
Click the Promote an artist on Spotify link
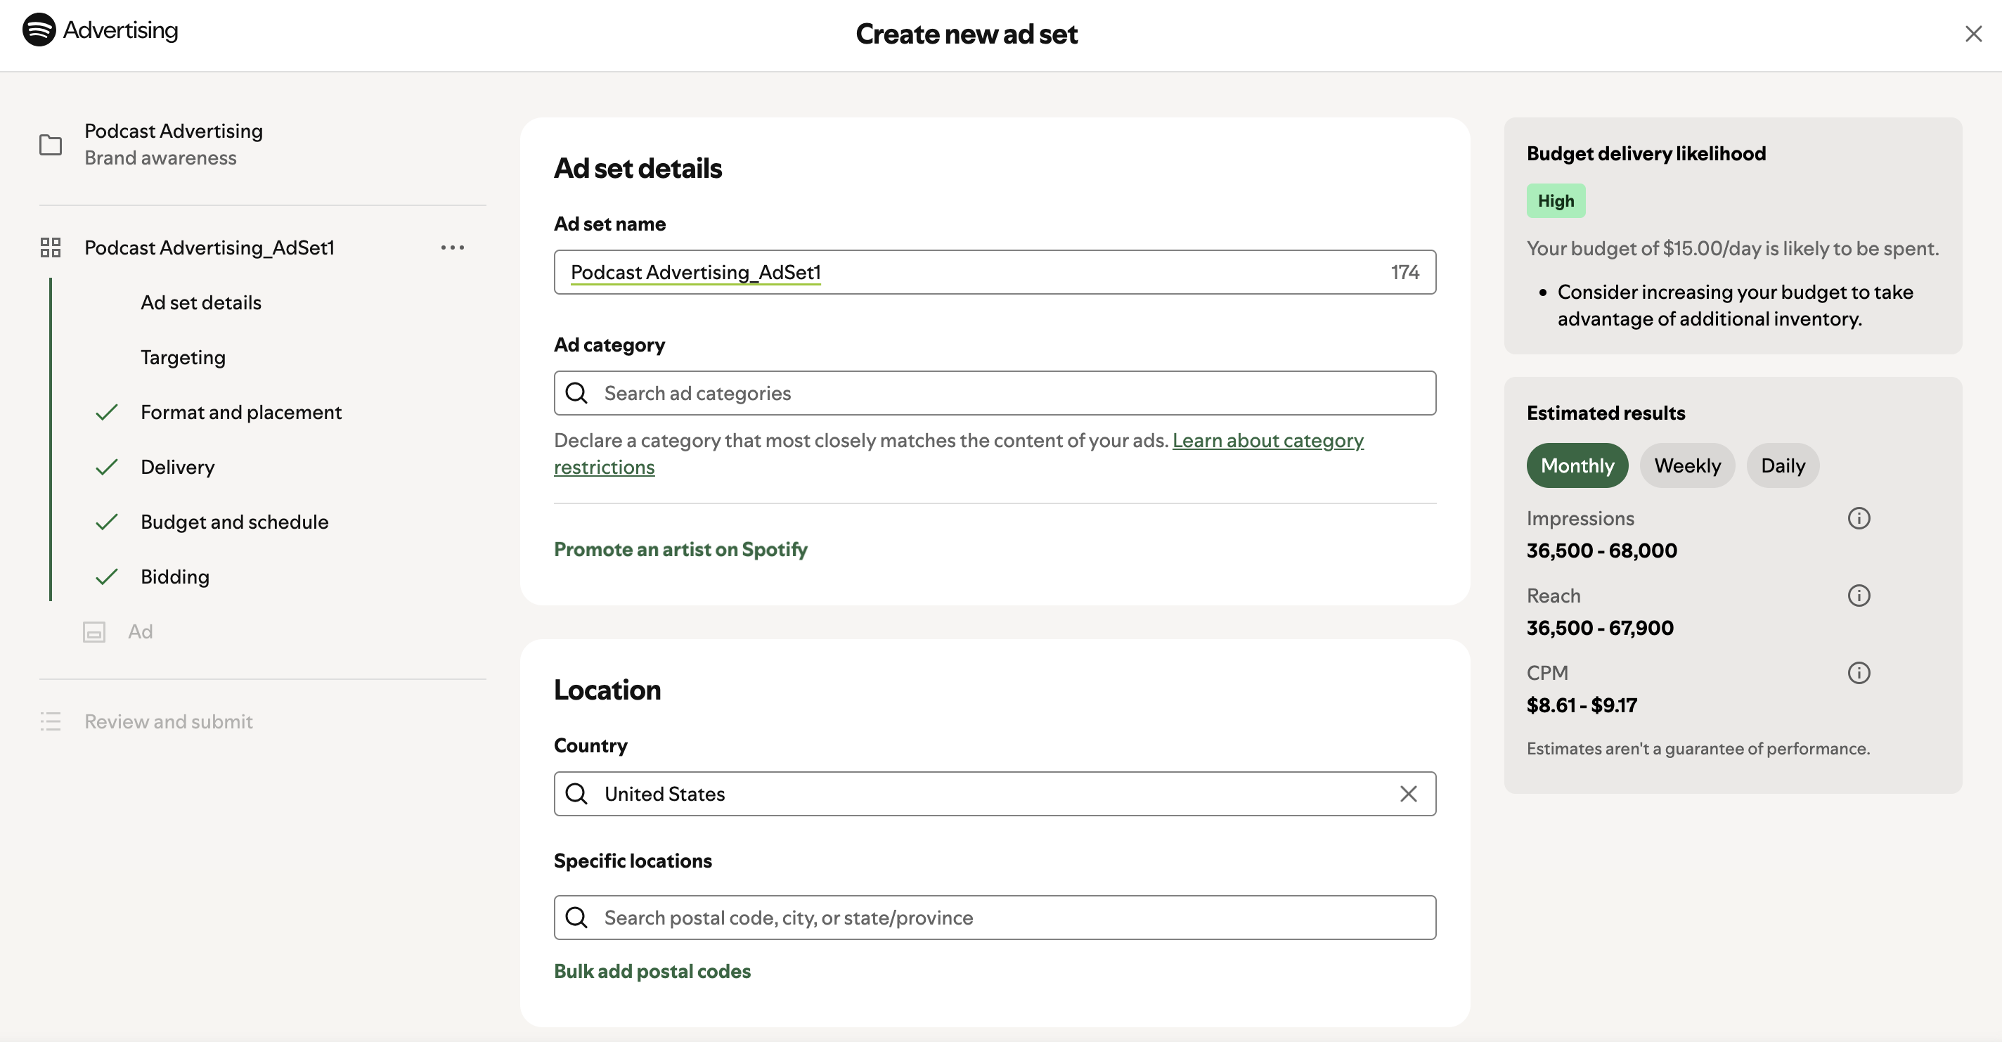coord(680,550)
